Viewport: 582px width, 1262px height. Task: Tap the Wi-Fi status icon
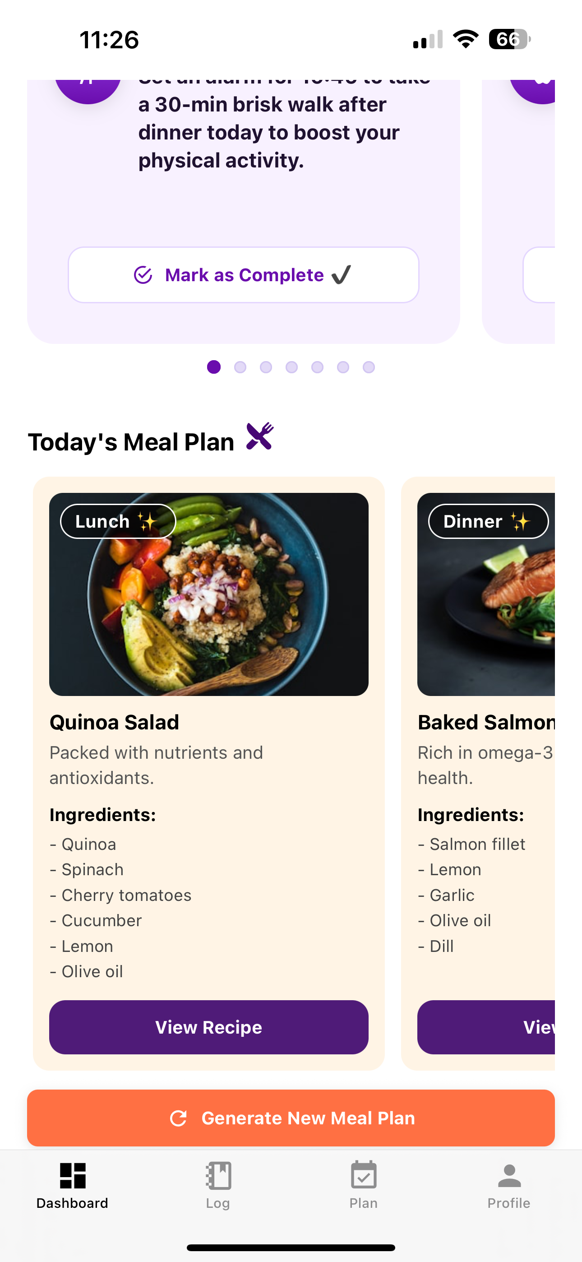466,39
